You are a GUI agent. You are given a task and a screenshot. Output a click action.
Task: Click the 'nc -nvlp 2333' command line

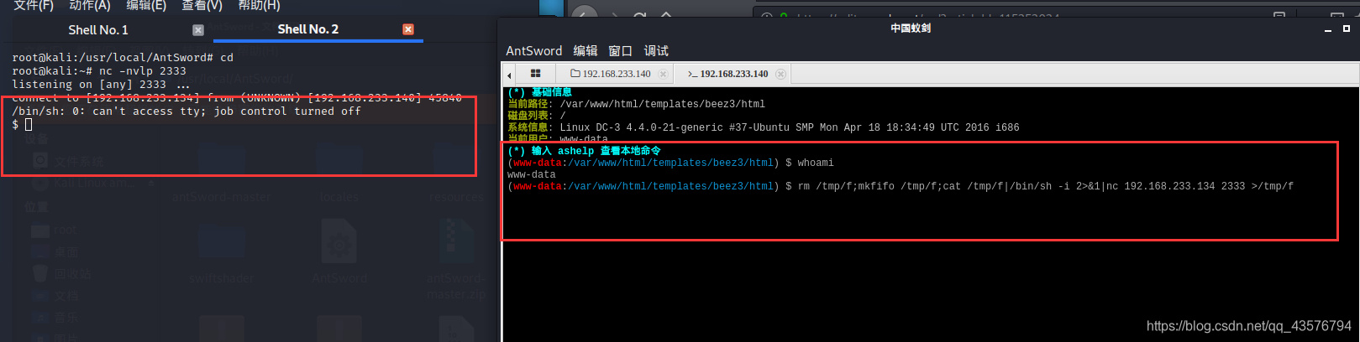pos(99,71)
